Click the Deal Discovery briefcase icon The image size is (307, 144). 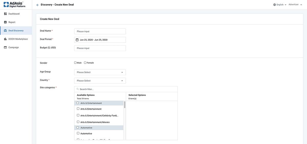[x=5, y=31]
